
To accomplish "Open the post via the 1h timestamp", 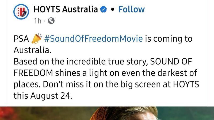I will click(x=37, y=21).
